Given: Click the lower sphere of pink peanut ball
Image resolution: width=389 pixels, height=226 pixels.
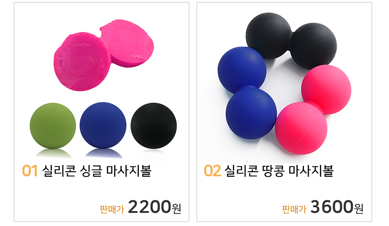Looking at the screenshot, I should pyautogui.click(x=301, y=128).
